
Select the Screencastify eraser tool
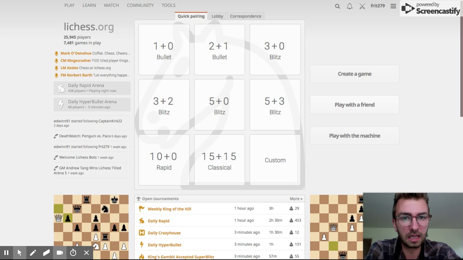(x=46, y=253)
